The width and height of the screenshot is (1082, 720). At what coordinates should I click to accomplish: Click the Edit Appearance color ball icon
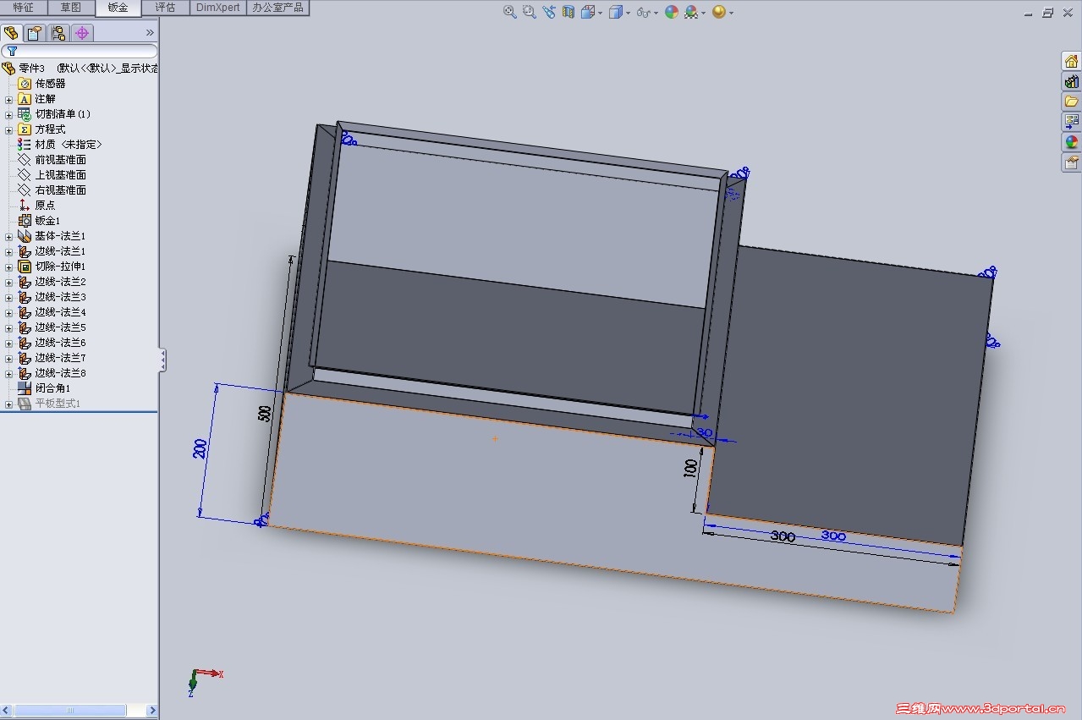[672, 12]
